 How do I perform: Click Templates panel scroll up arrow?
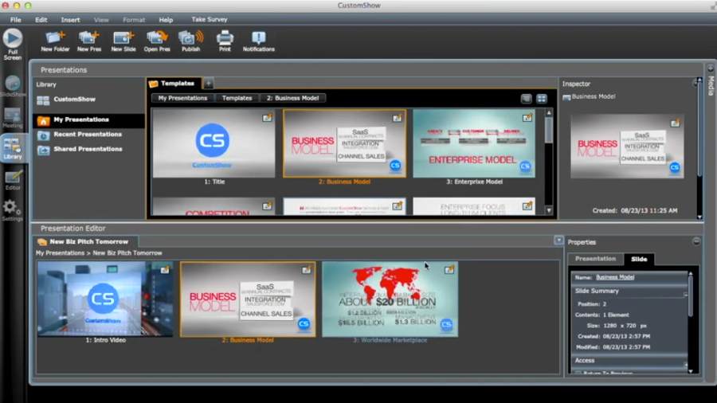(x=549, y=112)
